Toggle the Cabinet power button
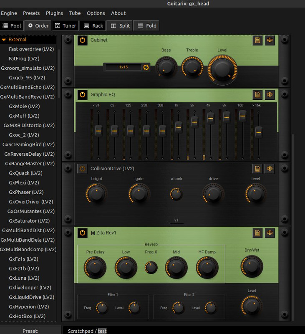The width and height of the screenshot is (305, 334). coord(82,40)
